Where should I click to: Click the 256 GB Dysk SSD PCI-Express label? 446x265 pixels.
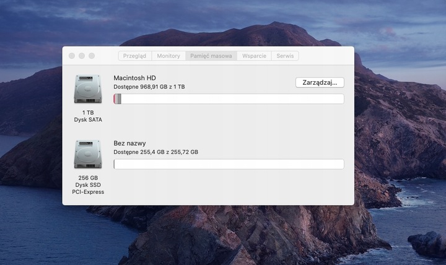tap(88, 185)
